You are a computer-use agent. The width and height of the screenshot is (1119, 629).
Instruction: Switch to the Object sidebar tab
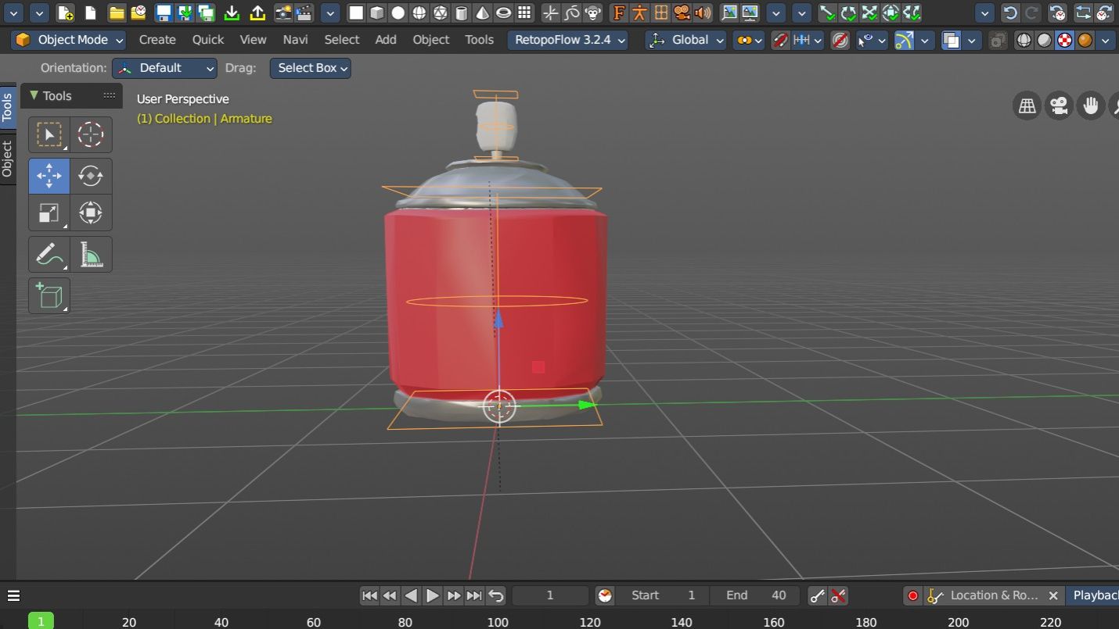tap(7, 159)
